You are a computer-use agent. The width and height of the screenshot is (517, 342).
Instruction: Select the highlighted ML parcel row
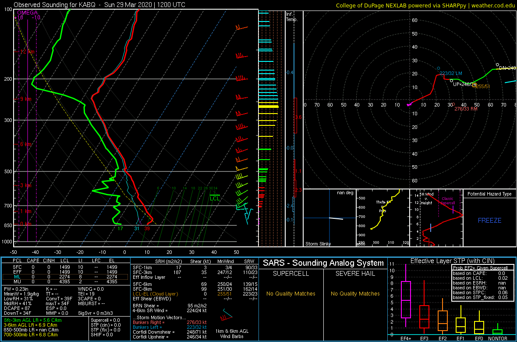pos(65,277)
